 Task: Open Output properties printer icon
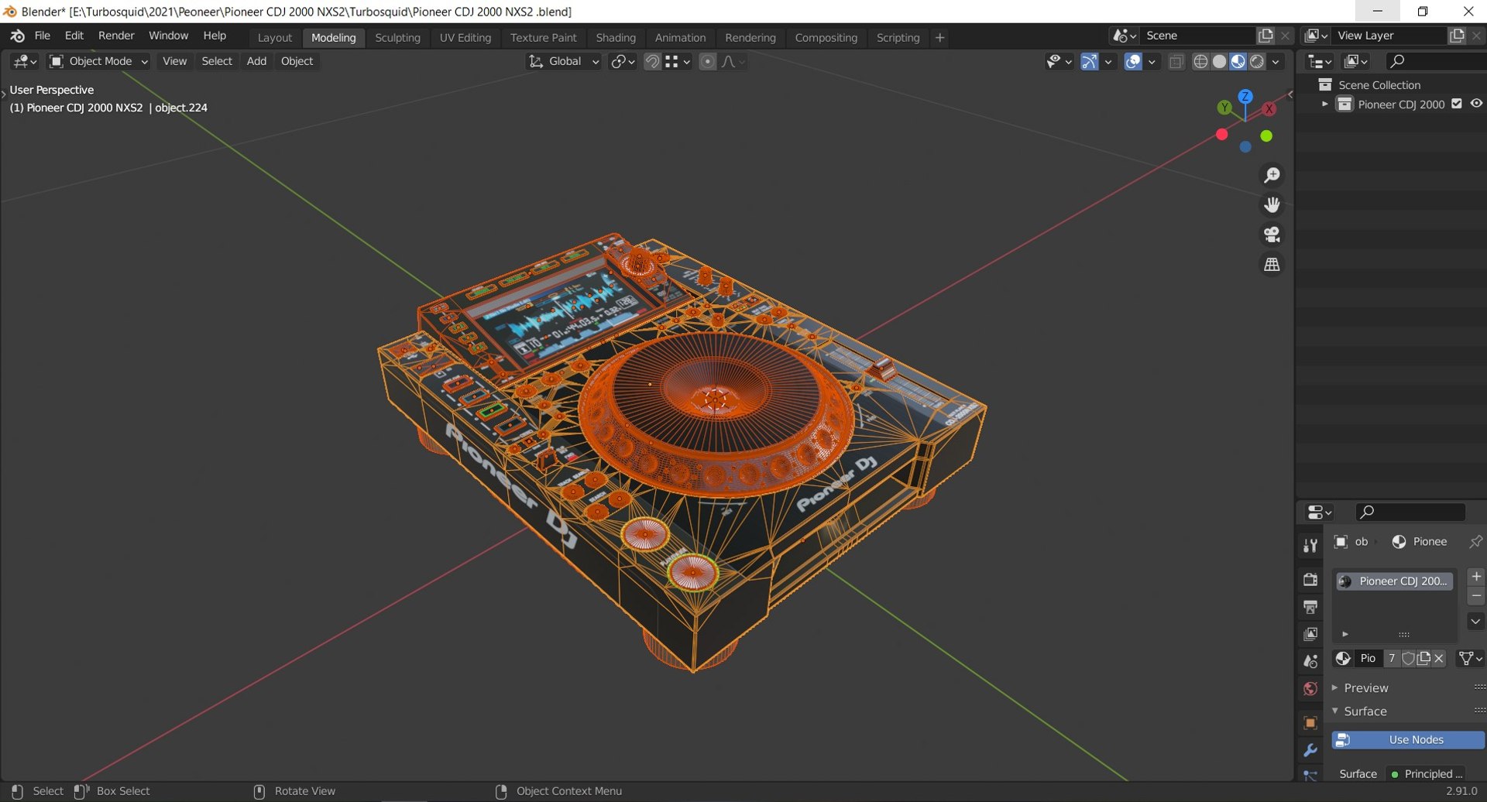pos(1310,606)
